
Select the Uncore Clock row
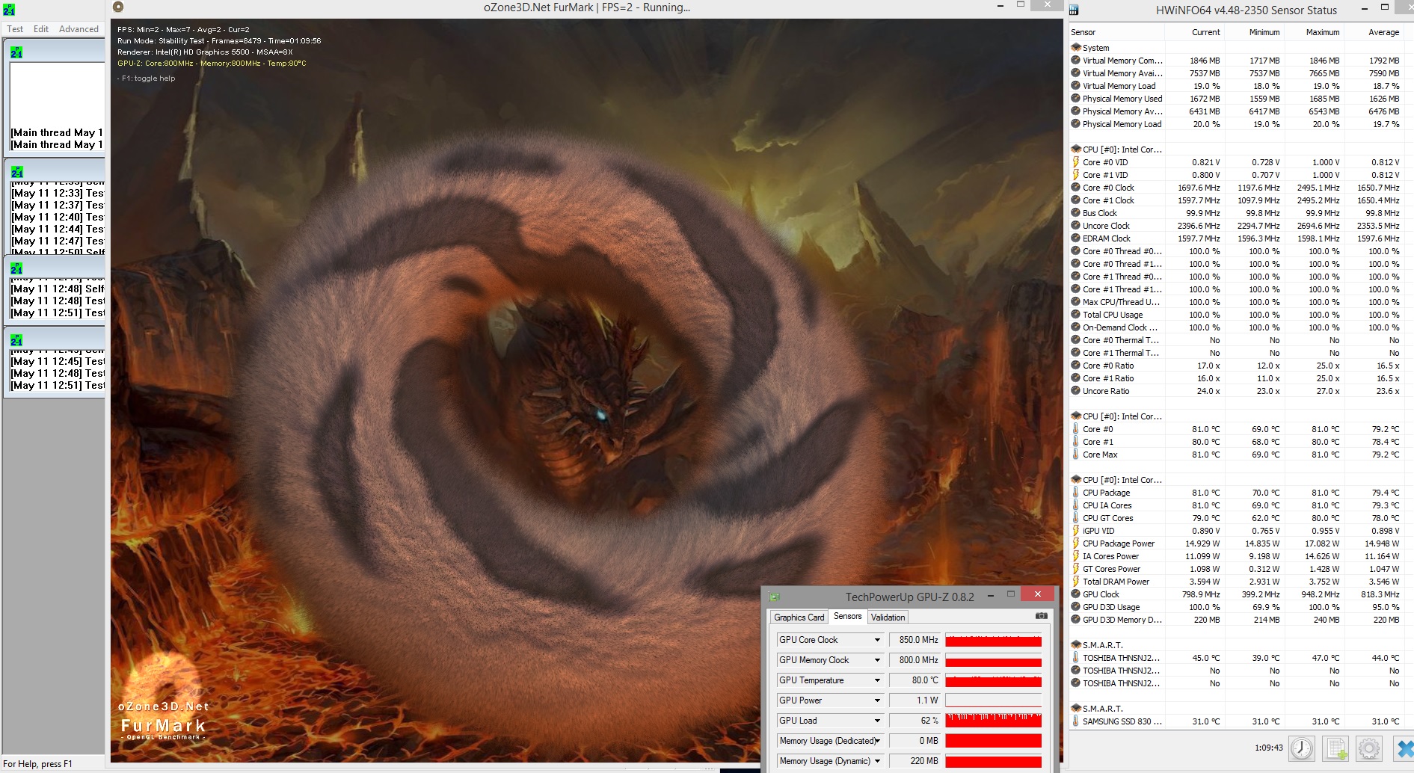click(1237, 226)
